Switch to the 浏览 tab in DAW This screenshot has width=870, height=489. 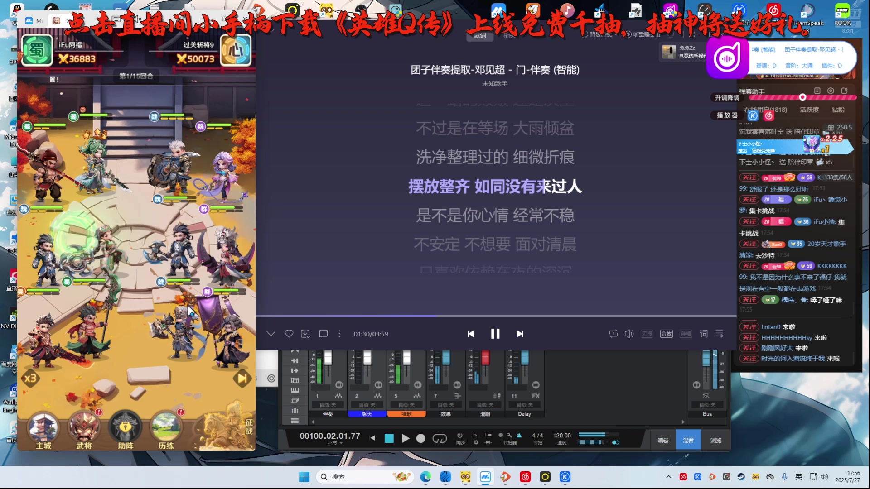(715, 440)
